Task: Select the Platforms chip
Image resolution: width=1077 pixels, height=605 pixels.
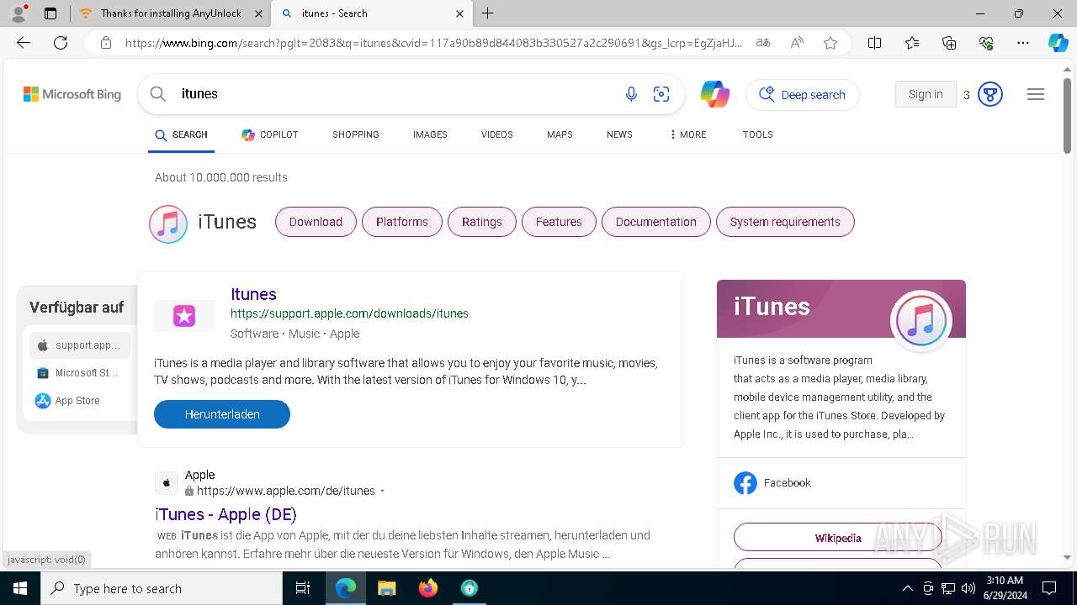Action: tap(402, 222)
